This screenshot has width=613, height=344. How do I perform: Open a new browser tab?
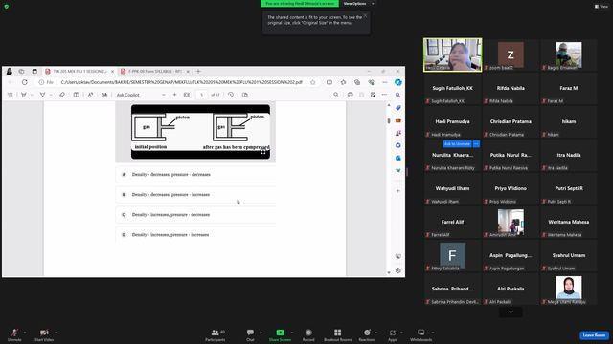[x=198, y=72]
